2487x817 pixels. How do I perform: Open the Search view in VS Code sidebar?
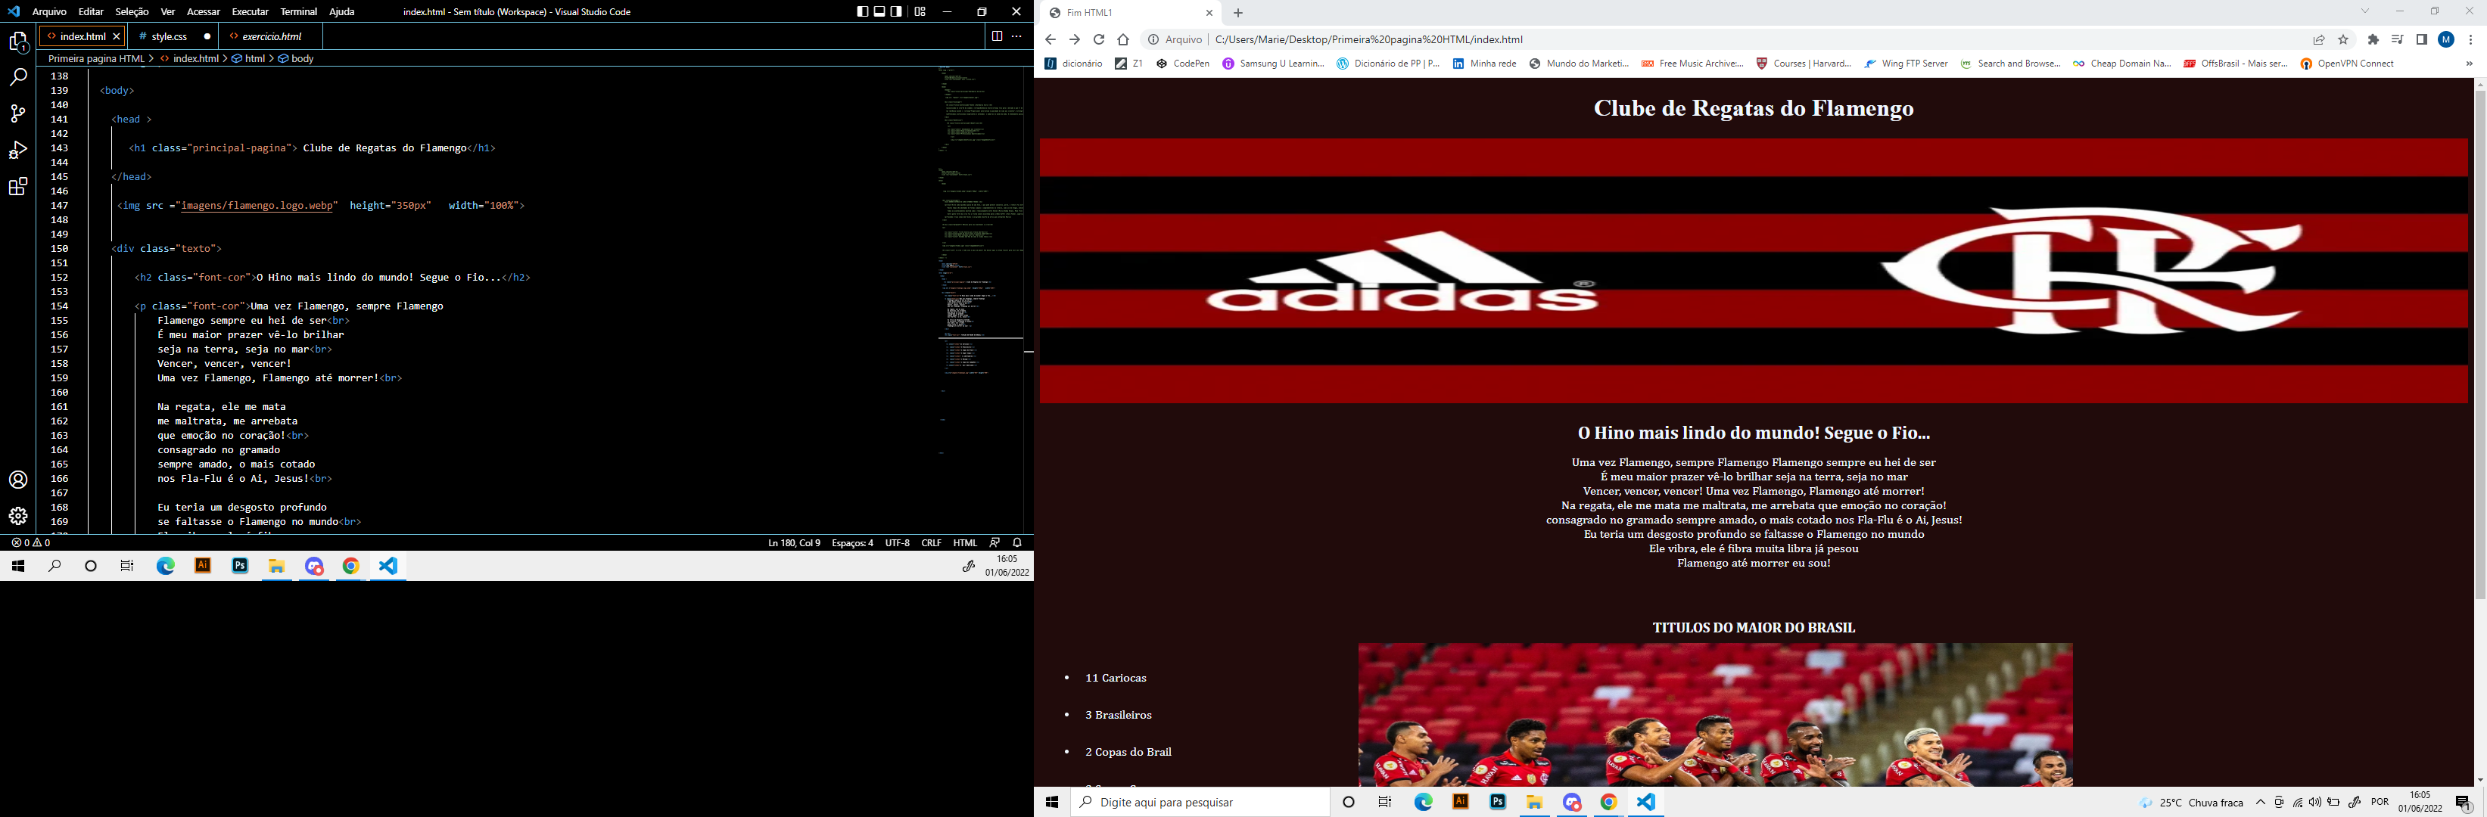coord(18,77)
